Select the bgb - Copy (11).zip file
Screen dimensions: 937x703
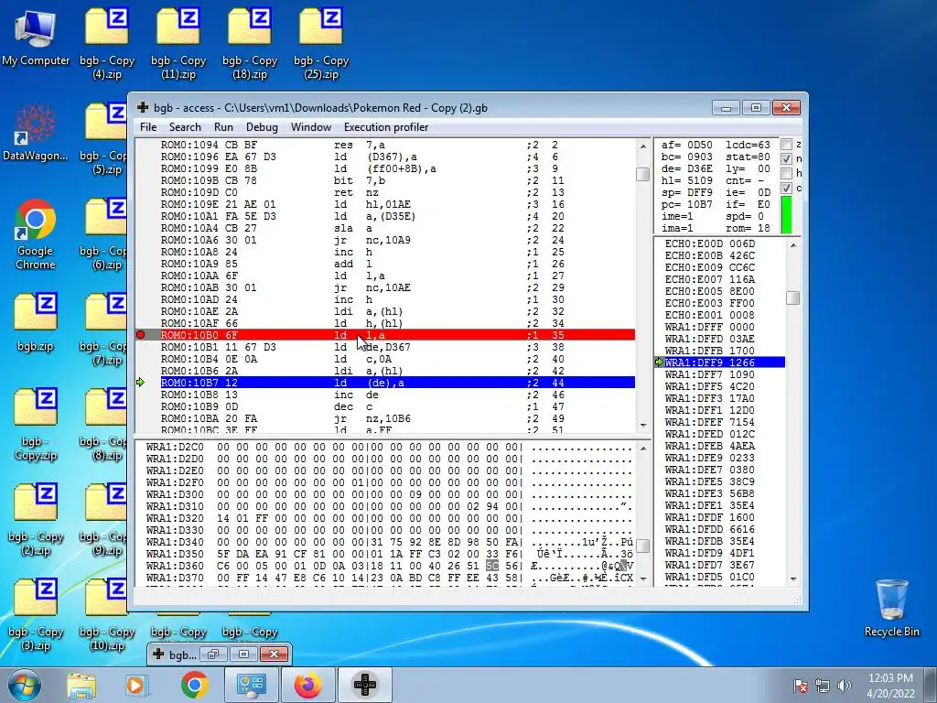(178, 43)
